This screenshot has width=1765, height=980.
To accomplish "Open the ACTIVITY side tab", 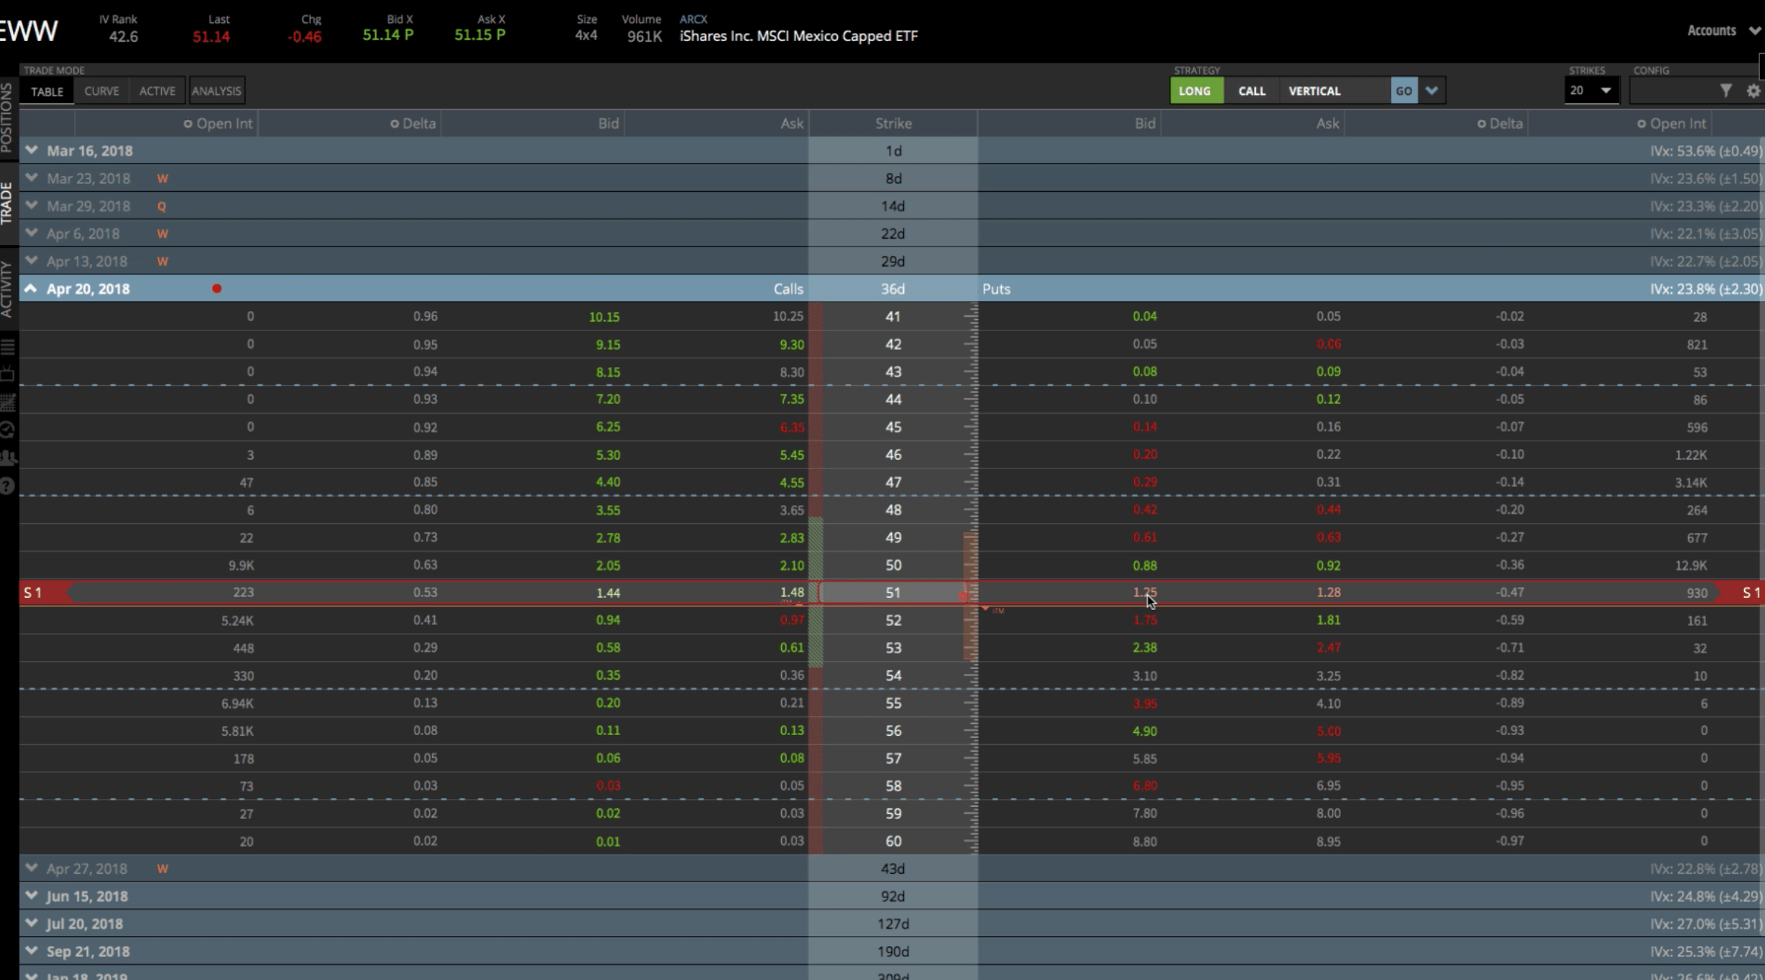I will coord(7,288).
